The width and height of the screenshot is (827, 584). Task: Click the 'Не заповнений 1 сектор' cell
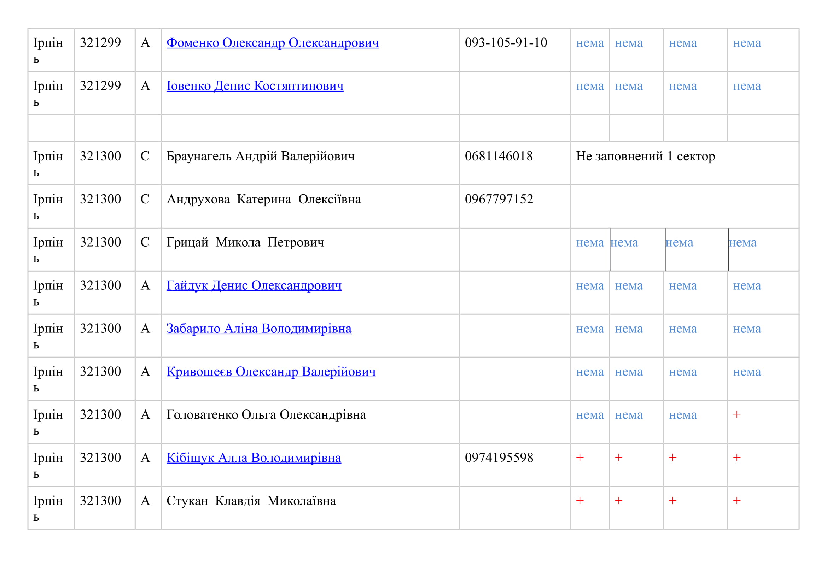click(645, 156)
